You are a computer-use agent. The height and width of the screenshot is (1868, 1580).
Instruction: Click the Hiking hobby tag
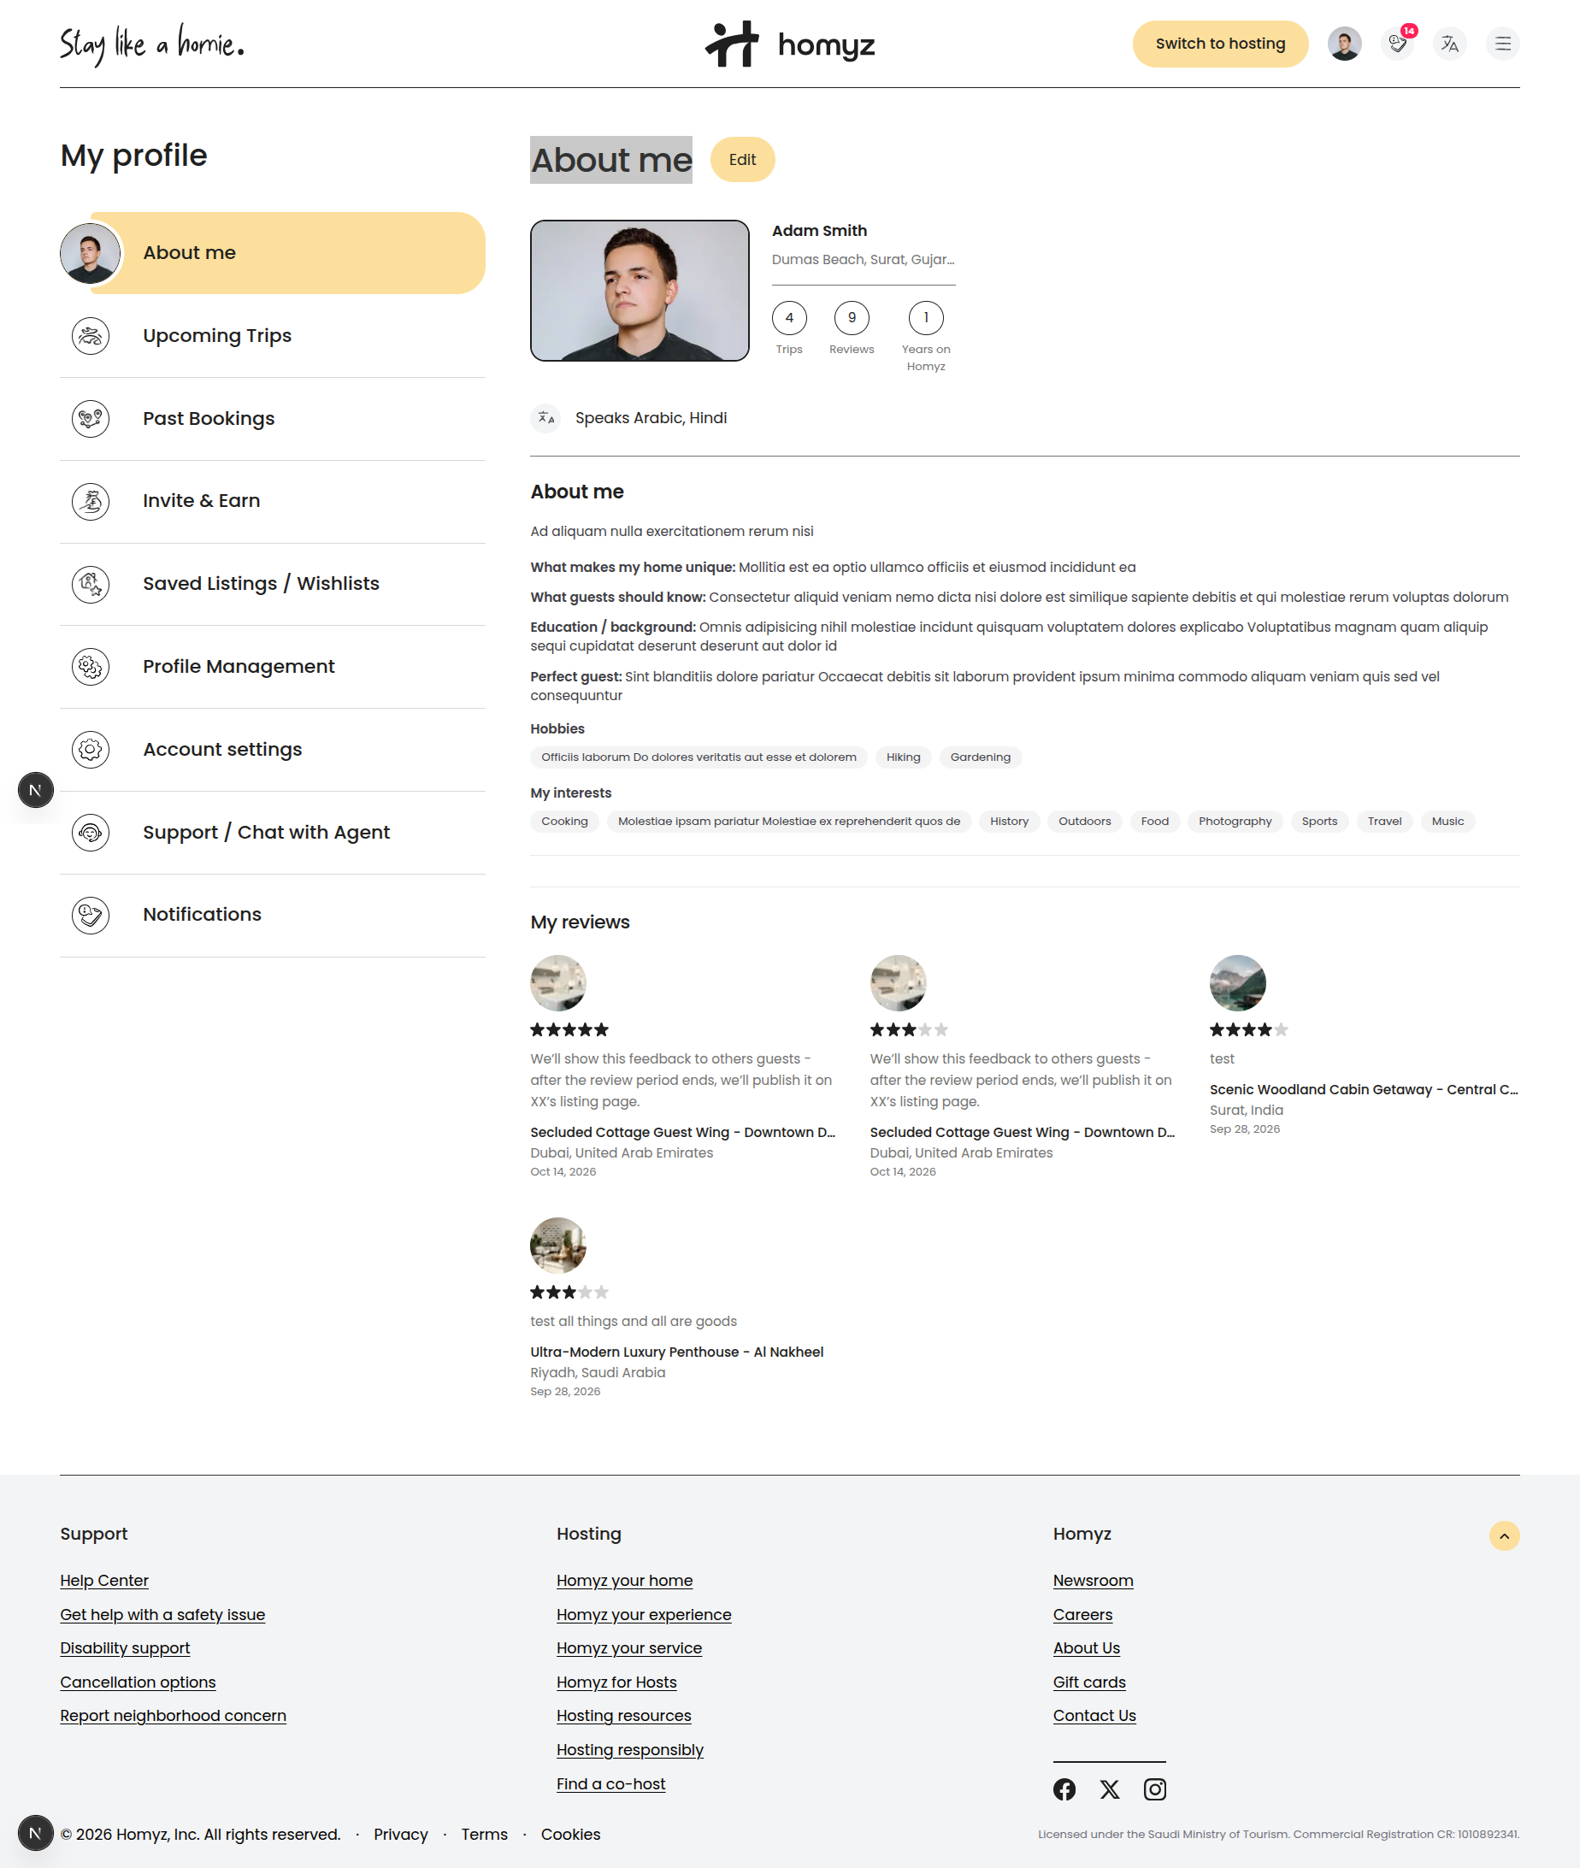[903, 757]
